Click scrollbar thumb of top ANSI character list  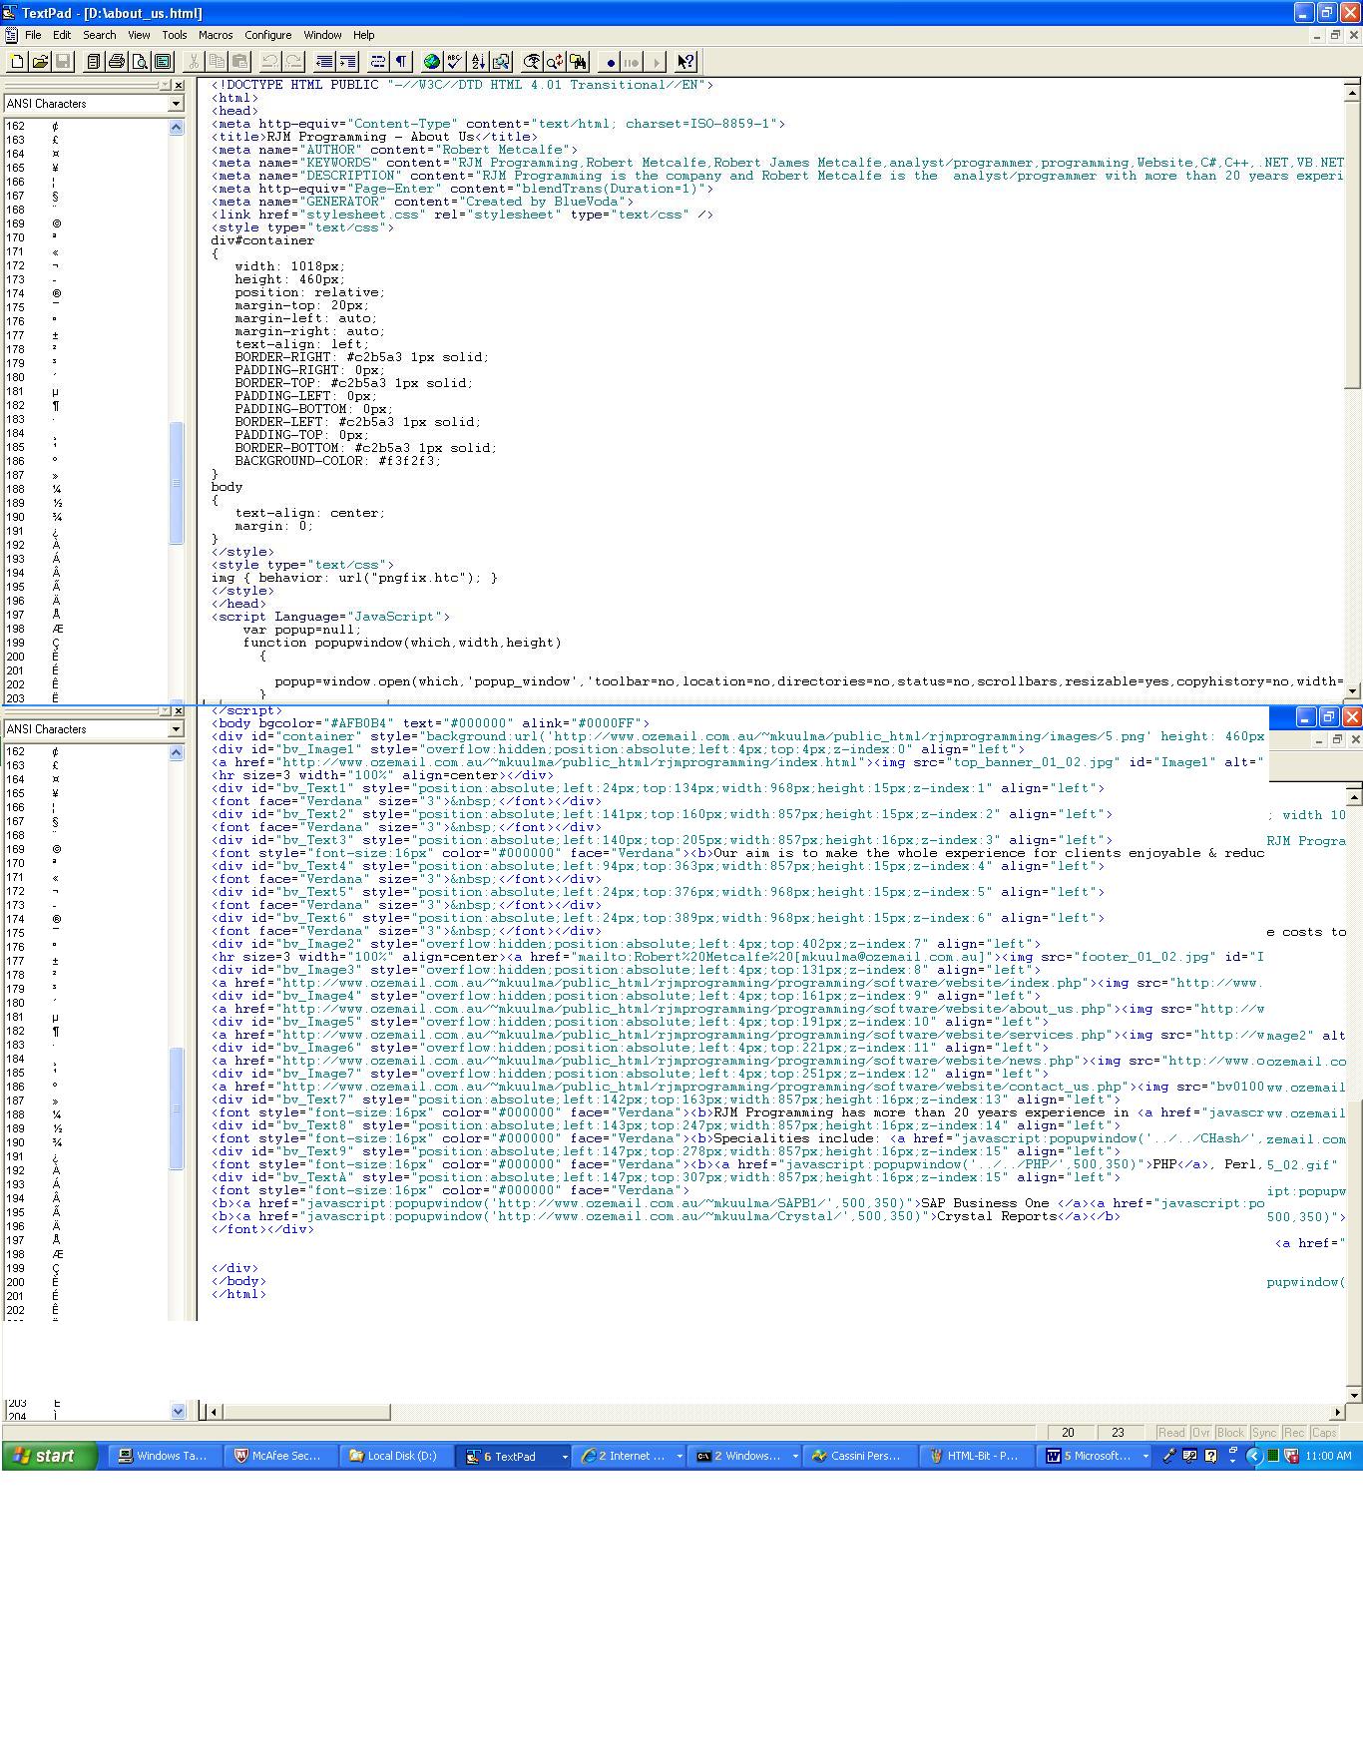[x=177, y=483]
